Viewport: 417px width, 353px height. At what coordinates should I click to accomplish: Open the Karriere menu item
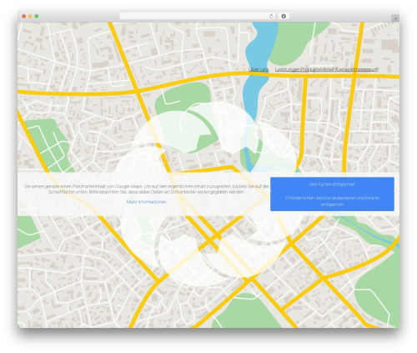pyautogui.click(x=344, y=69)
